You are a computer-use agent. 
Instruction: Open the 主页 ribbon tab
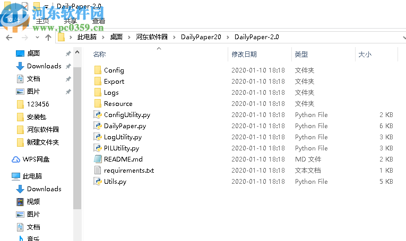click(42, 21)
